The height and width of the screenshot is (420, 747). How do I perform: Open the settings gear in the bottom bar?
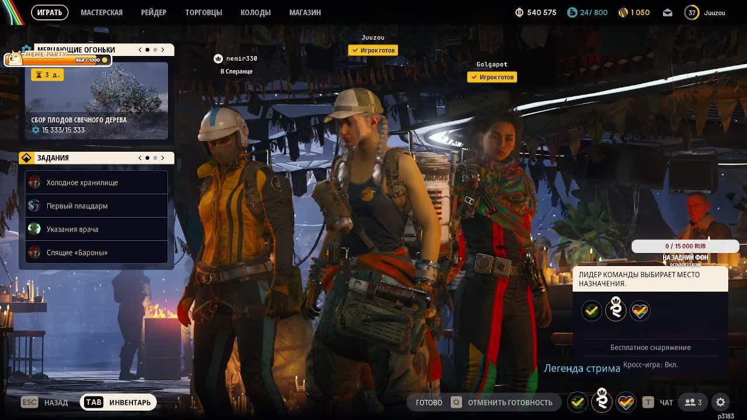pyautogui.click(x=721, y=402)
